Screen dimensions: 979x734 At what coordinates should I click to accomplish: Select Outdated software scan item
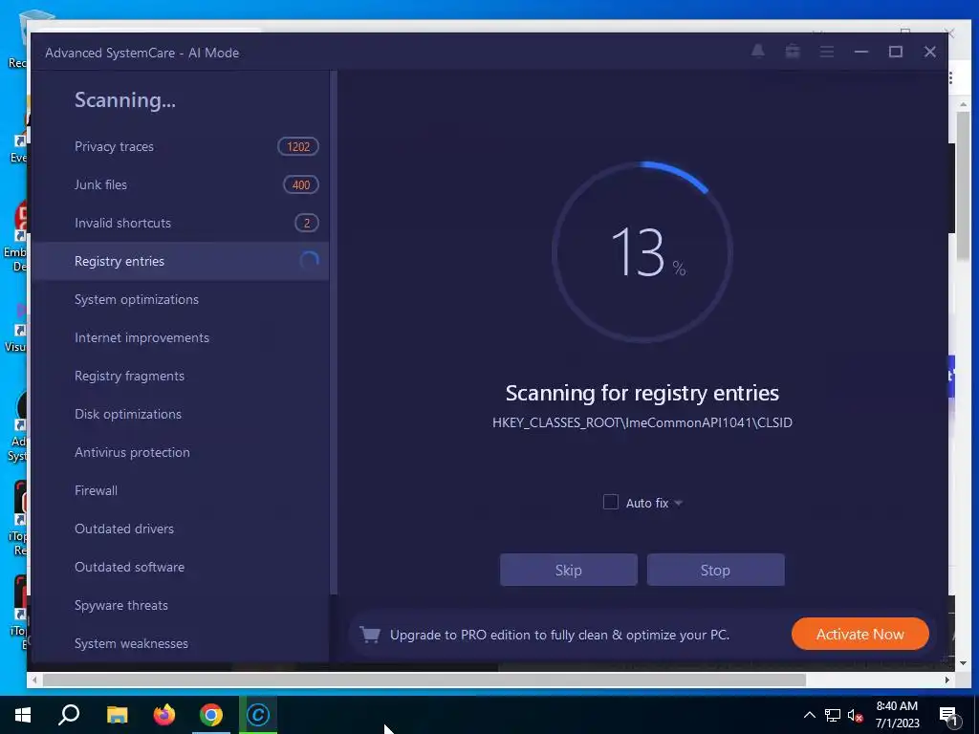pos(180,567)
